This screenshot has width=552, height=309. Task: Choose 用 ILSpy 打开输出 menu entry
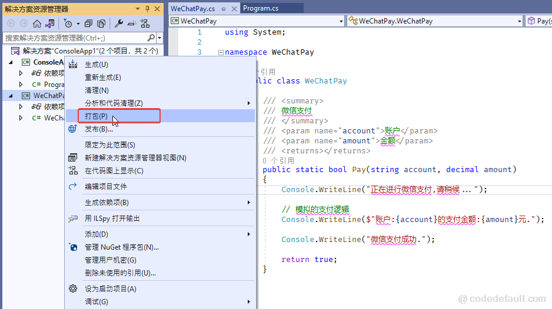(x=160, y=219)
